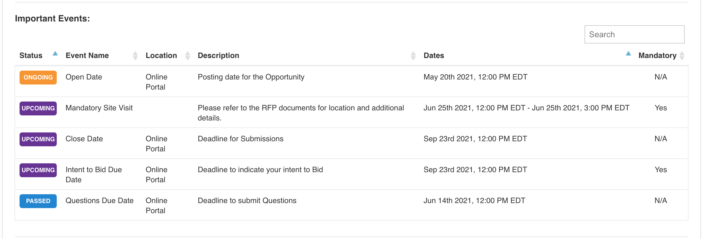Click the Dates column header text
This screenshot has height=239, width=703.
(x=434, y=55)
